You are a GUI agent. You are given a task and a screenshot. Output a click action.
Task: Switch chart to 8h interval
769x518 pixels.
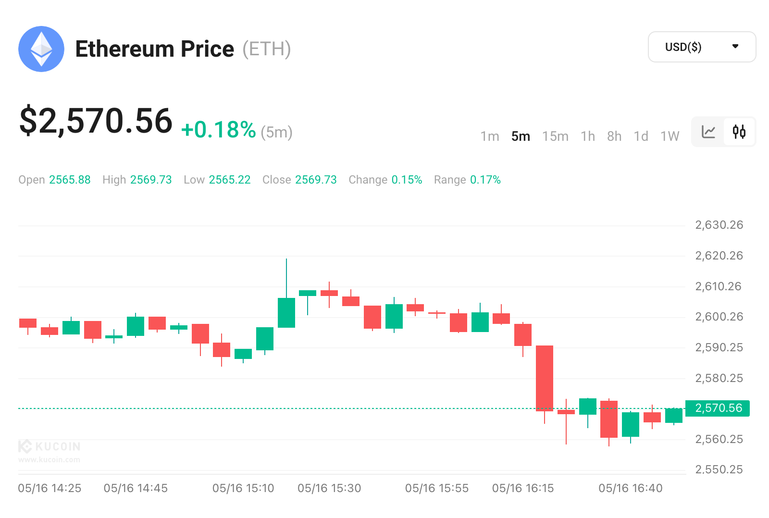(614, 136)
